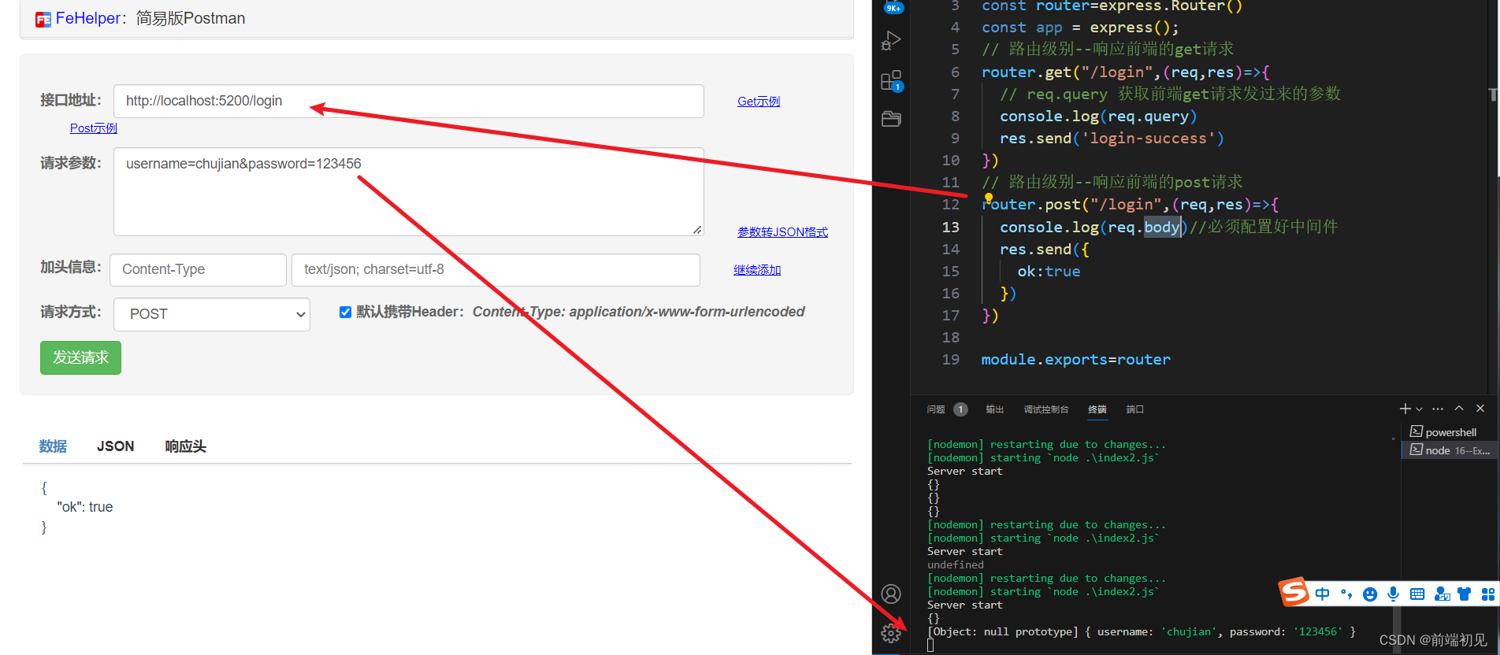Switch Sogou Chinese/English mode icon
1500x655 pixels.
pos(1323,594)
